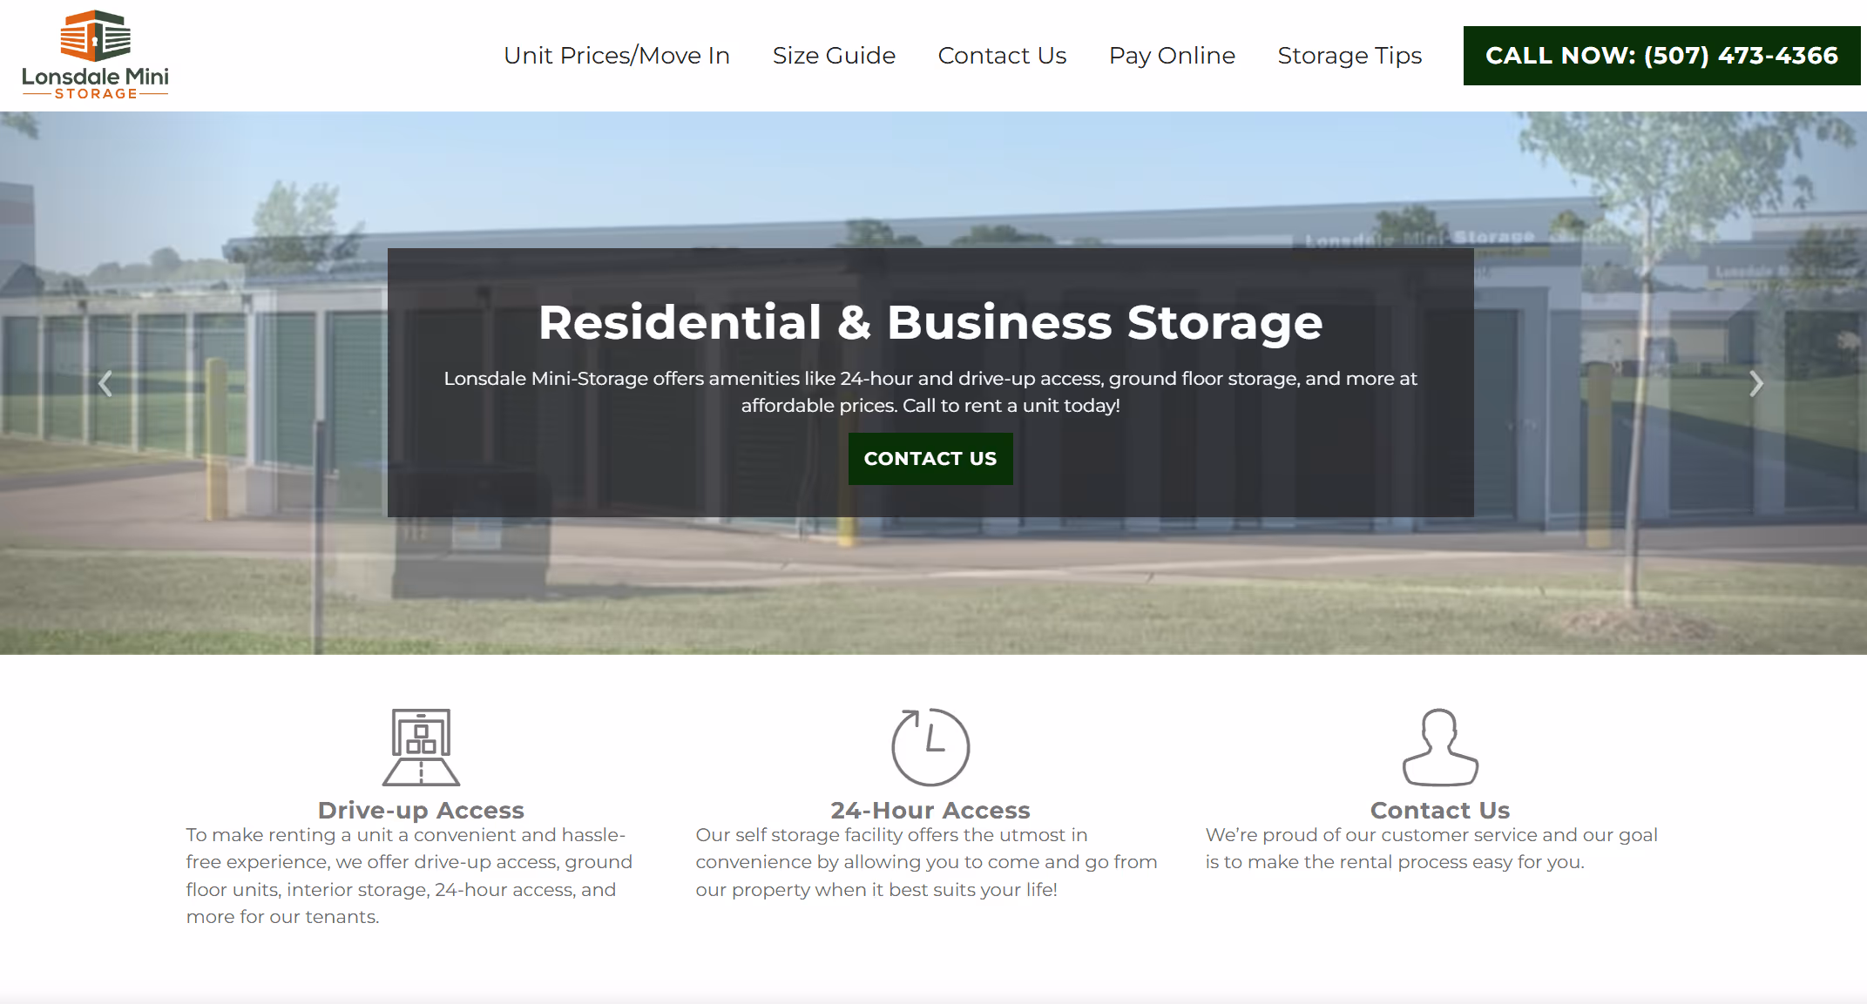This screenshot has height=1004, width=1867.
Task: Click the drive-up access description paragraph
Action: pyautogui.click(x=409, y=875)
